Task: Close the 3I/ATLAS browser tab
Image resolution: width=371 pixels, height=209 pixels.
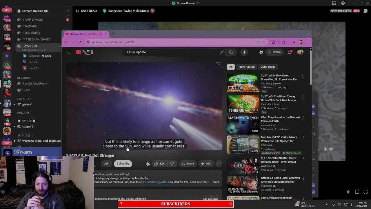Action: click(x=106, y=34)
